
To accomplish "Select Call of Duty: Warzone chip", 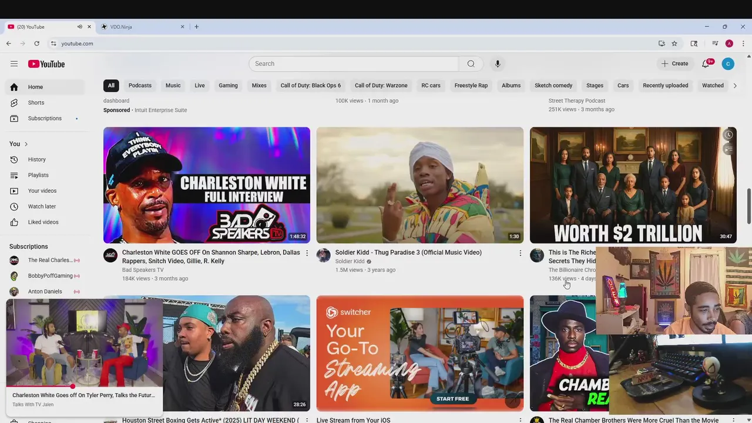I will click(381, 86).
